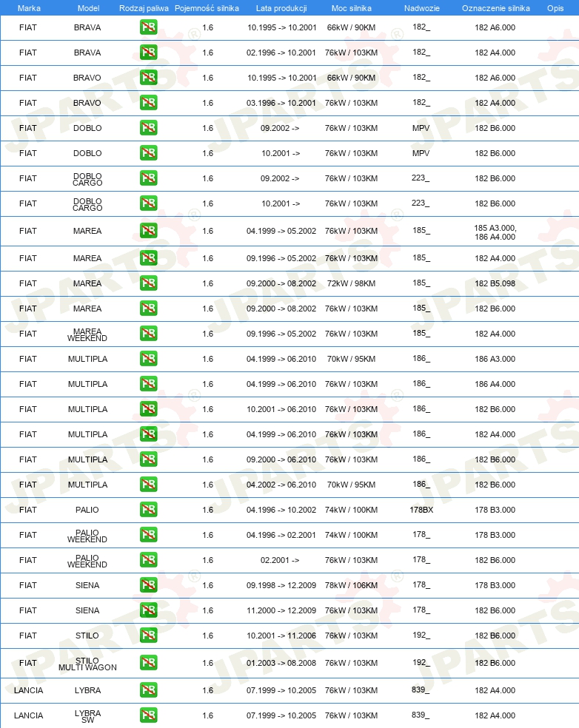Click fuel icon in PALIO 178BX row
The width and height of the screenshot is (579, 728).
click(x=149, y=510)
